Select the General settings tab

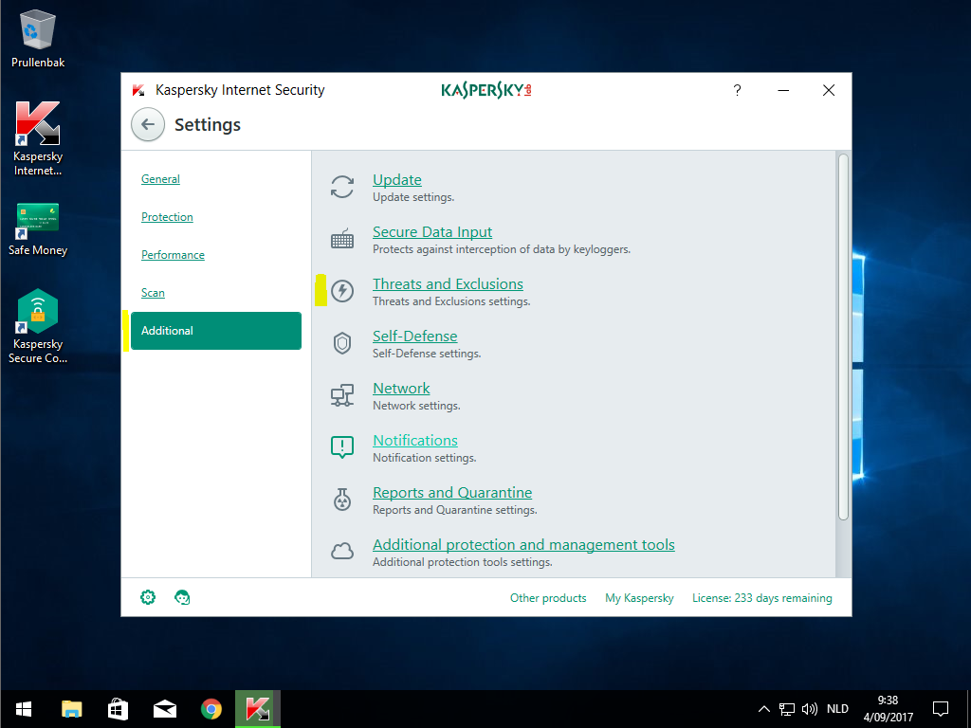coord(160,179)
